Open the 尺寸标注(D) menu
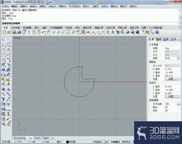Image resolution: width=182 pixels, height=144 pixels. 74,6
